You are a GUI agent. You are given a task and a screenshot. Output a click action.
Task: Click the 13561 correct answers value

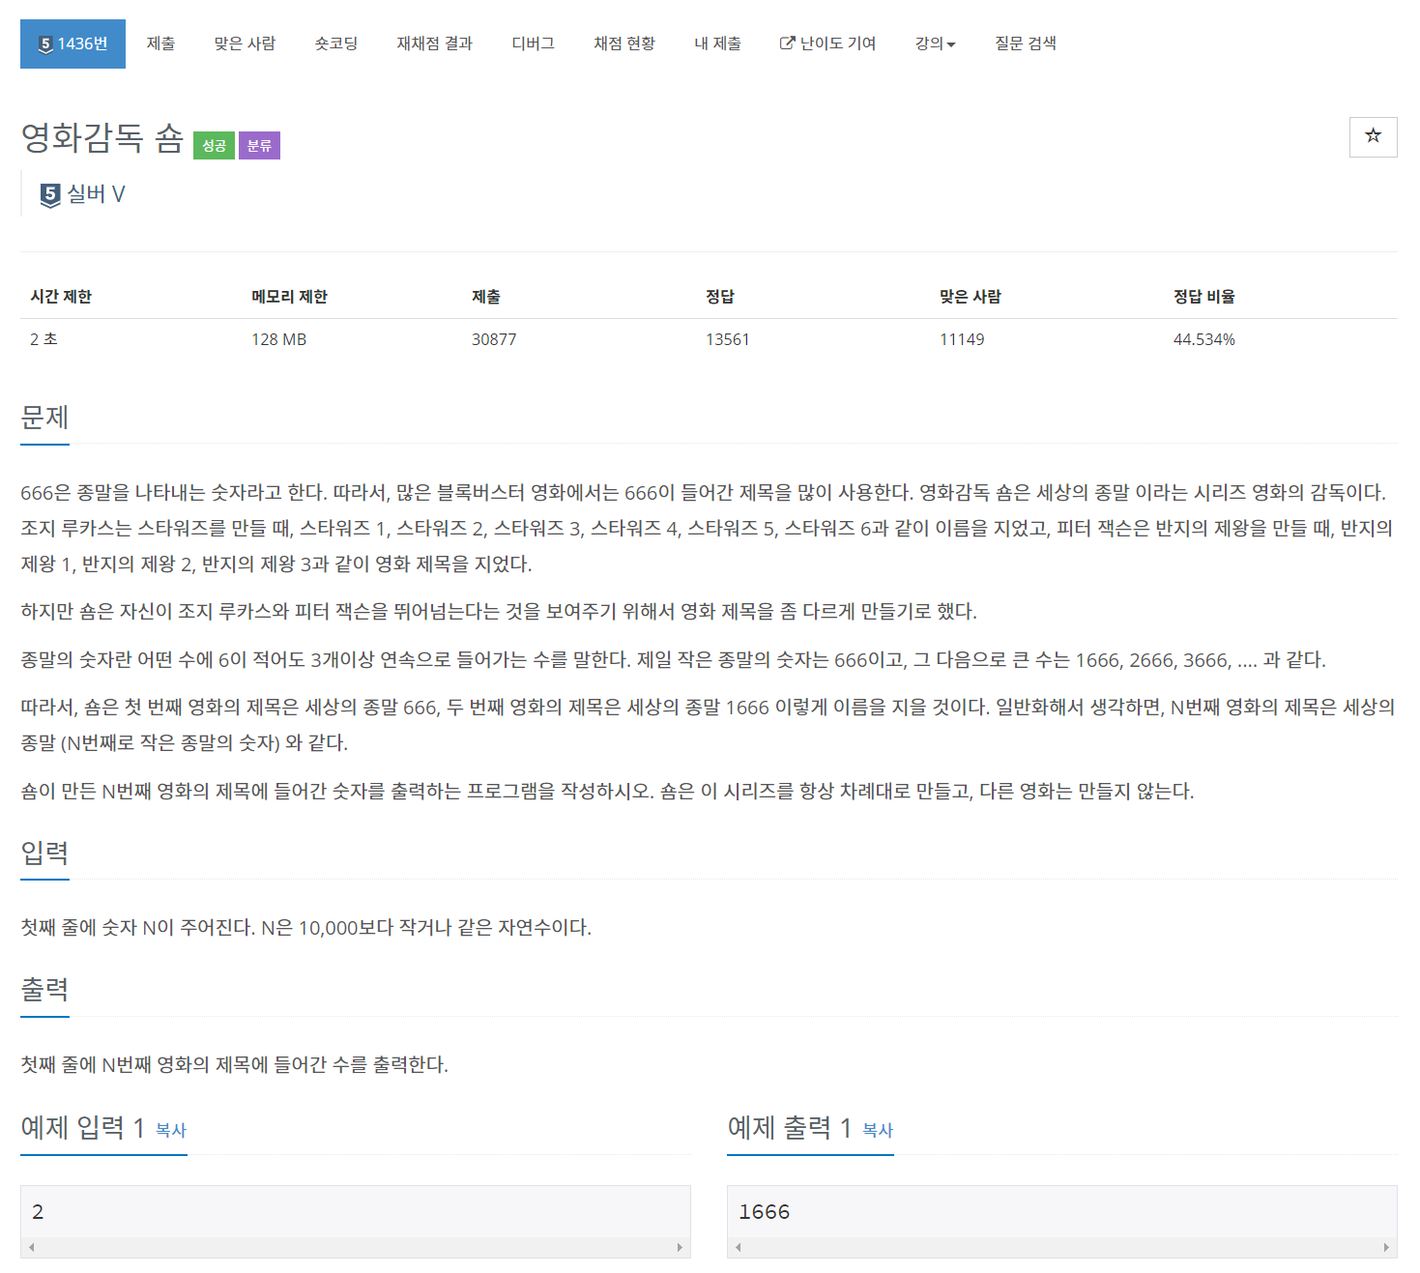tap(728, 339)
